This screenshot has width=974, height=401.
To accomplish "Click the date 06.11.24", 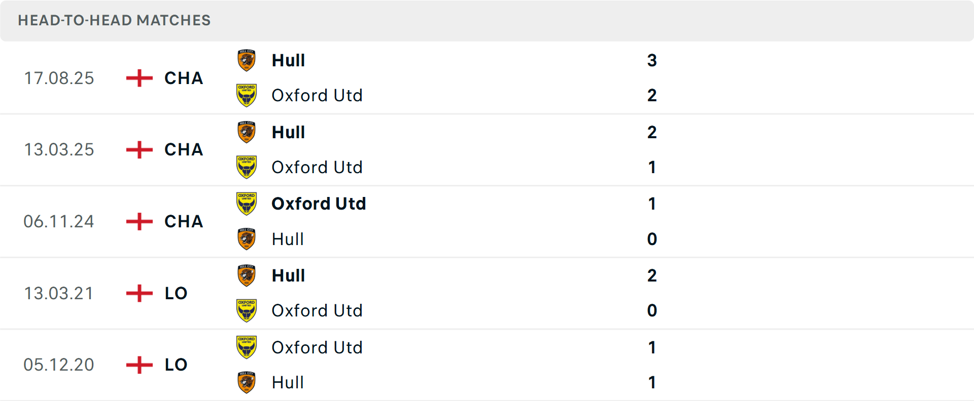I will click(x=59, y=221).
